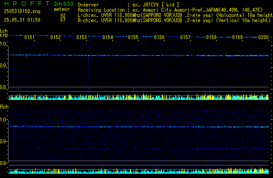273x178 pixels.
Task: Select the 0151 time marker
Action: [x=30, y=37]
